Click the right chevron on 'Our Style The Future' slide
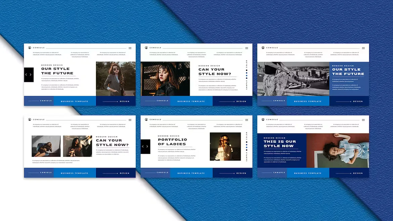393x221 pixels. point(31,75)
